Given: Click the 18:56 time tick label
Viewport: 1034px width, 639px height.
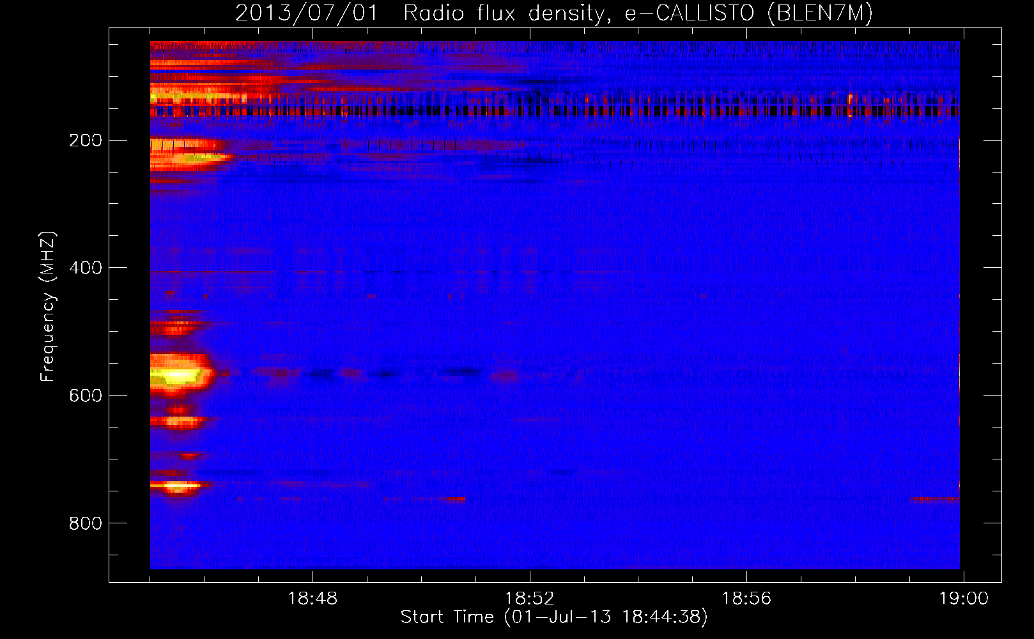Looking at the screenshot, I should 746,598.
